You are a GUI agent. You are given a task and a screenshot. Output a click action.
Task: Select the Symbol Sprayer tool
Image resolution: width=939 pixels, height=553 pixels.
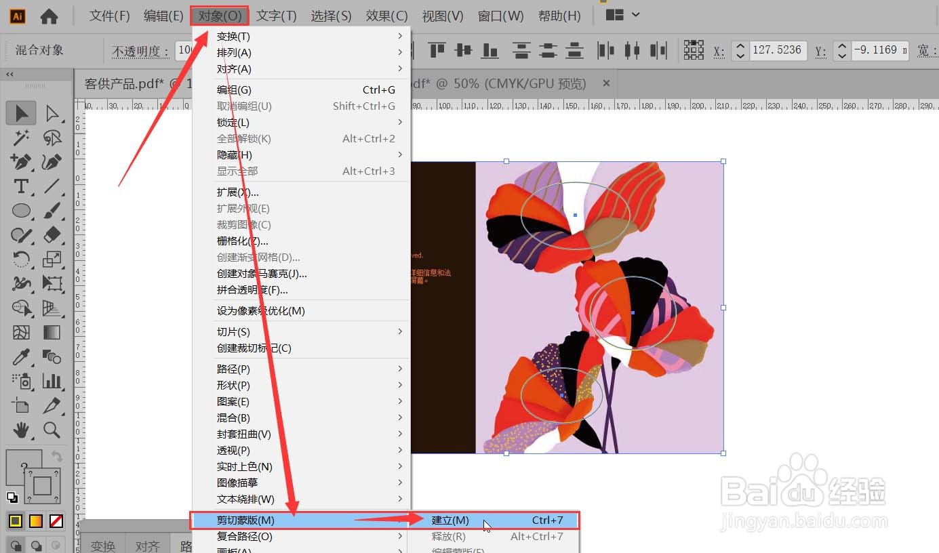(x=21, y=381)
